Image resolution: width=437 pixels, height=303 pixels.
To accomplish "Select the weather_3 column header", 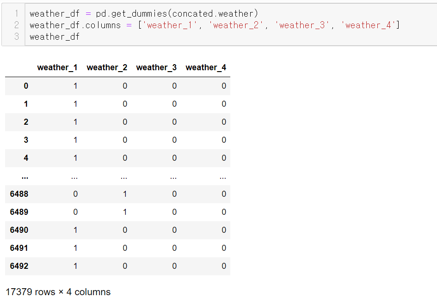I will [x=156, y=67].
